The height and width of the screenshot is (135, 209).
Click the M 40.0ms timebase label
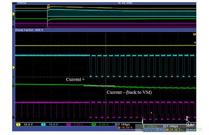click(x=125, y=3)
